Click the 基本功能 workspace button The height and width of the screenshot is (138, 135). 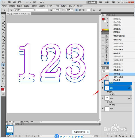point(92,2)
